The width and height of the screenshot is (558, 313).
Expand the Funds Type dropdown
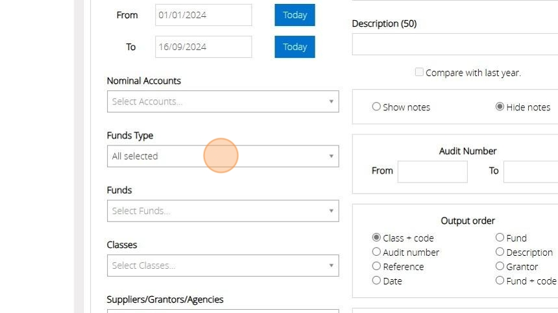(x=223, y=156)
